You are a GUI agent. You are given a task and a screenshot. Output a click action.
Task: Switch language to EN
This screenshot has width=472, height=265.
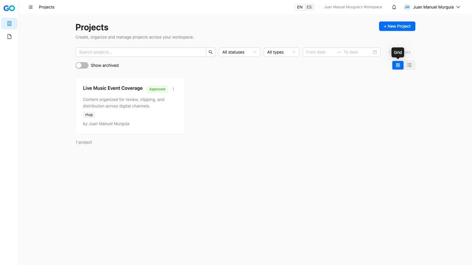coord(300,7)
